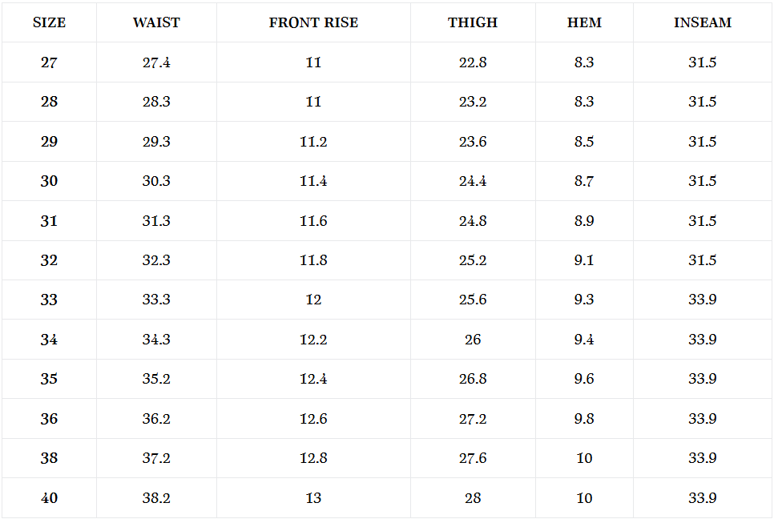Click the WAIST column header
774x519 pixels.
click(x=156, y=22)
